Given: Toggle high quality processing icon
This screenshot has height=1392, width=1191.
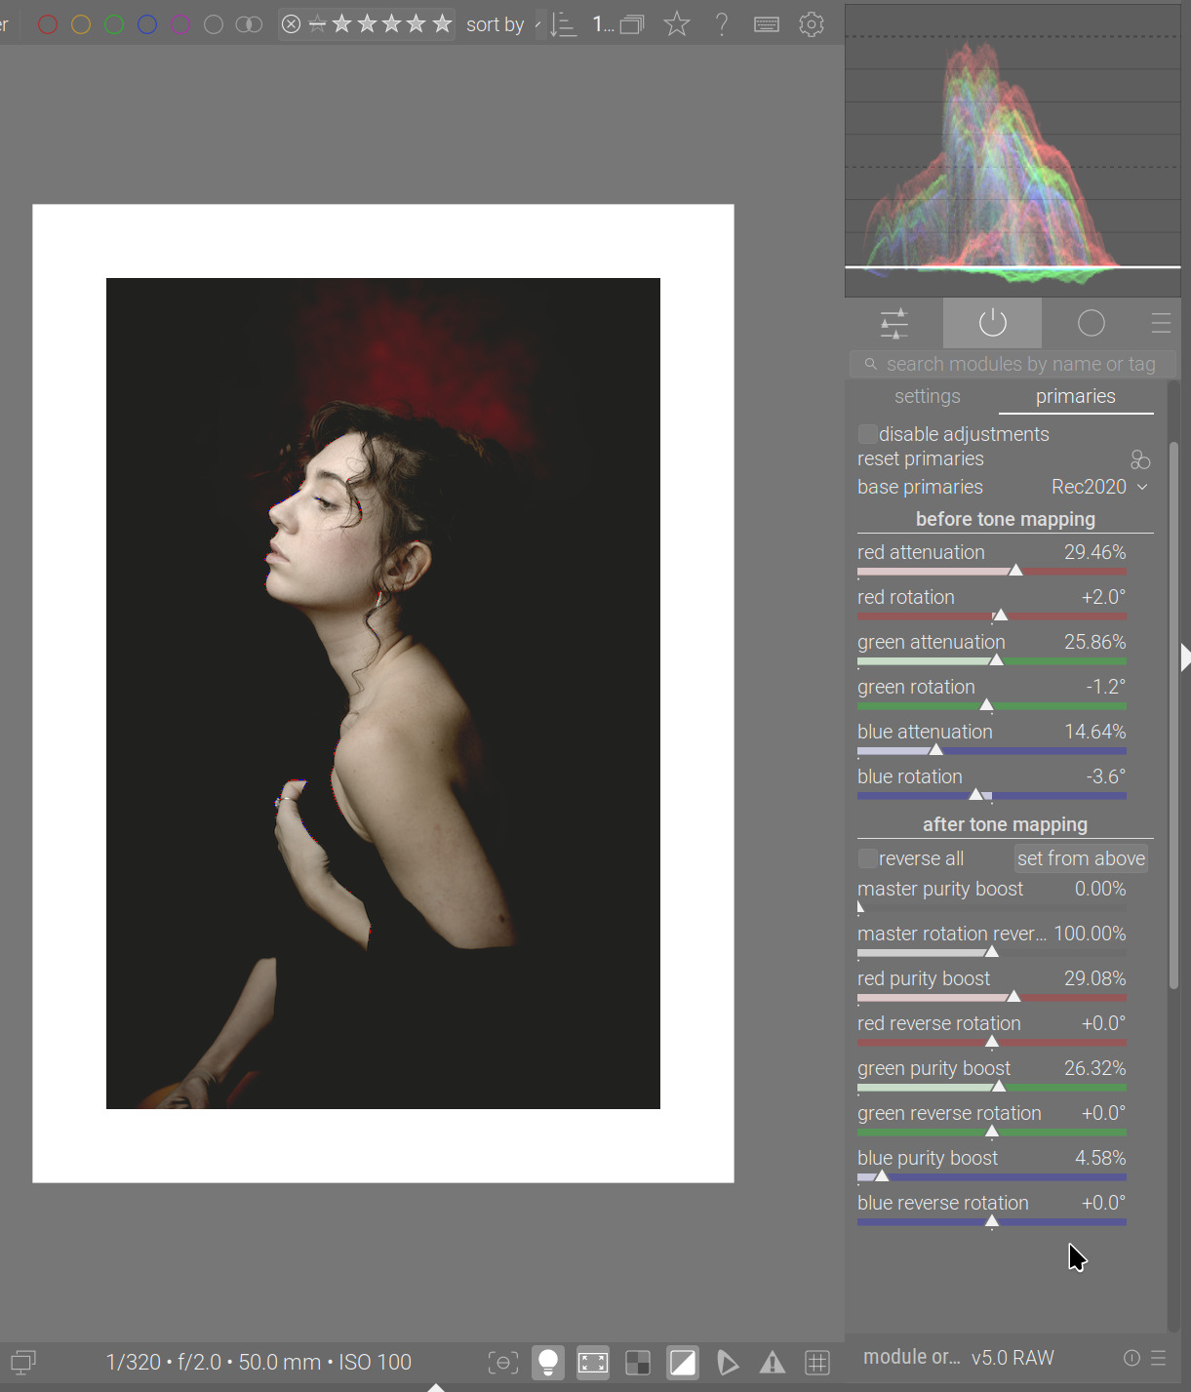Looking at the screenshot, I should pos(593,1363).
